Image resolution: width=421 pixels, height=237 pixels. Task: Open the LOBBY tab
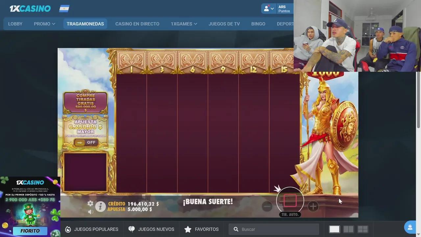pos(15,24)
